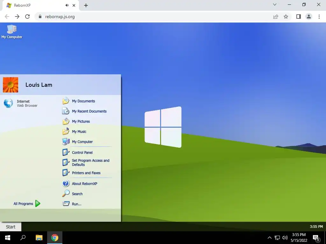Close the RebornXP browser tab
The height and width of the screenshot is (244, 326).
pyautogui.click(x=74, y=5)
